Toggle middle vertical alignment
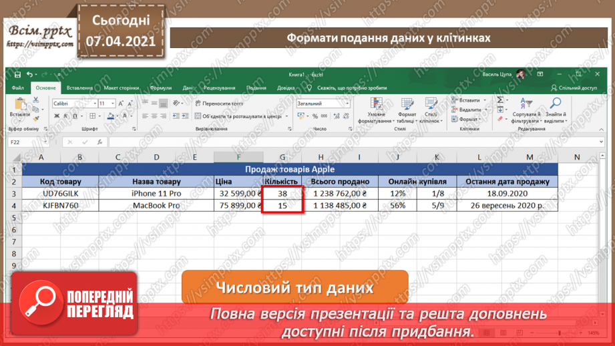The height and width of the screenshot is (346, 615). [154, 103]
